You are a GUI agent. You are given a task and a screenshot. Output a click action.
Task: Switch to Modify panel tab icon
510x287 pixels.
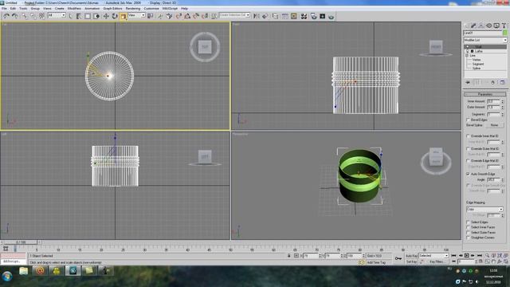[x=473, y=26]
